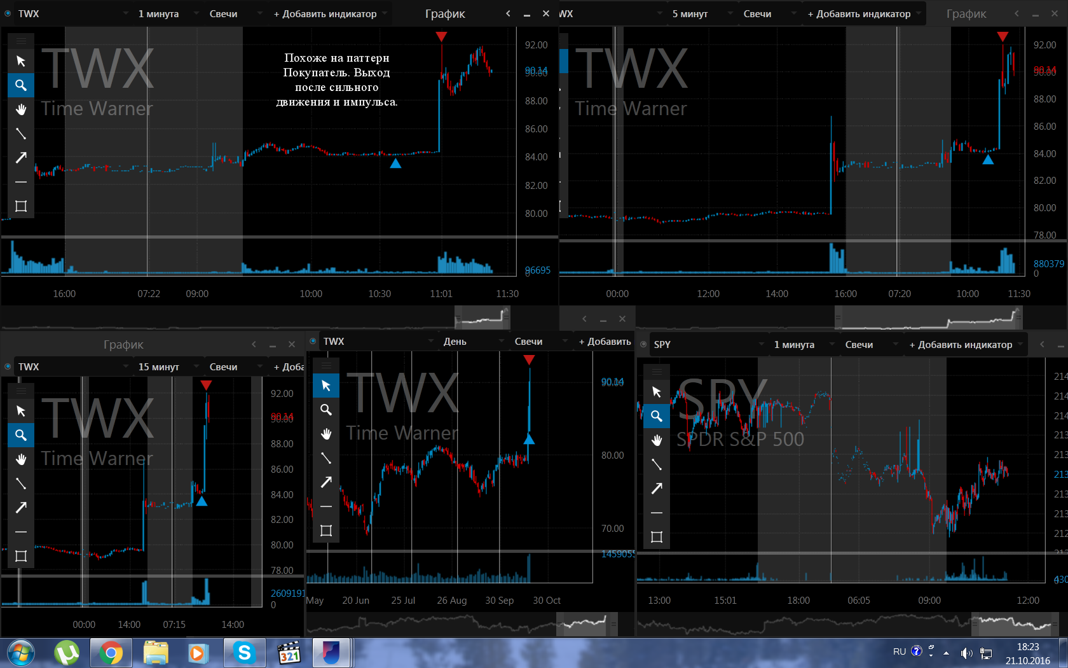Toggle the link indicator beside SPY
Viewport: 1068px width, 668px height.
coord(643,344)
